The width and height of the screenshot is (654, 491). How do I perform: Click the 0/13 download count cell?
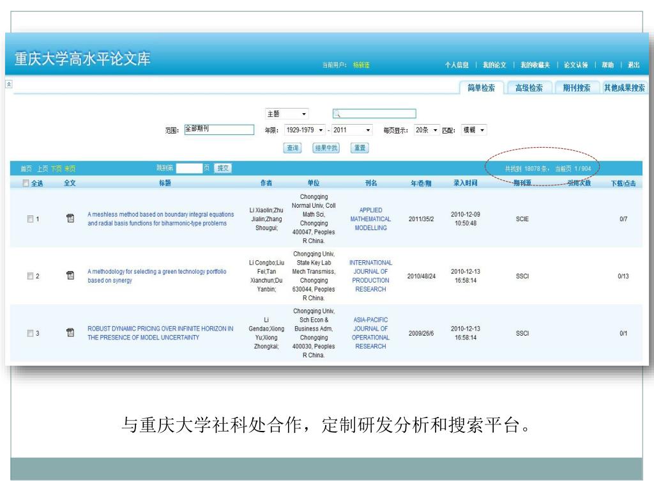623,276
